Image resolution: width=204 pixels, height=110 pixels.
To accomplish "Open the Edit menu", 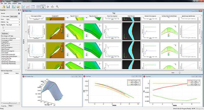I will 5,3.
